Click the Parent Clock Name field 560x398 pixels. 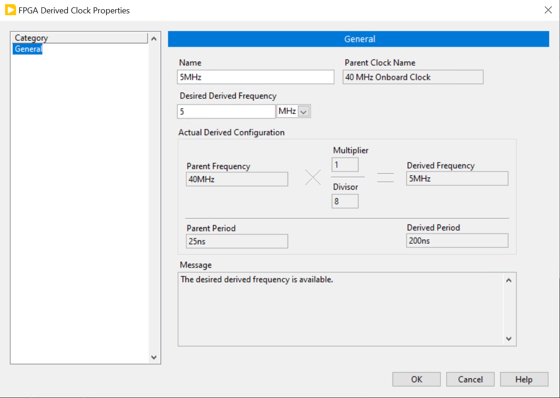pos(413,77)
